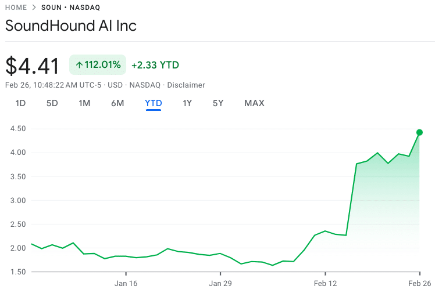Click the Jan 16 axis marker

pyautogui.click(x=126, y=283)
